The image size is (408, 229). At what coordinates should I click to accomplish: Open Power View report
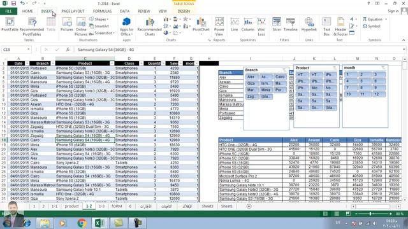219,27
